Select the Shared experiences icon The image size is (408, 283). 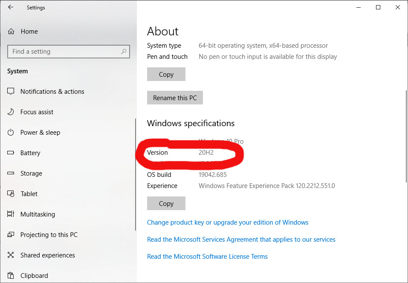pos(11,255)
